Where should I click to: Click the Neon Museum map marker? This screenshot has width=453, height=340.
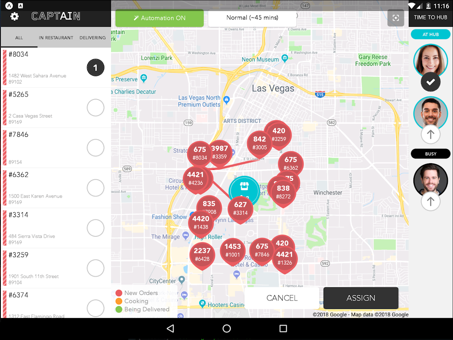(285, 58)
